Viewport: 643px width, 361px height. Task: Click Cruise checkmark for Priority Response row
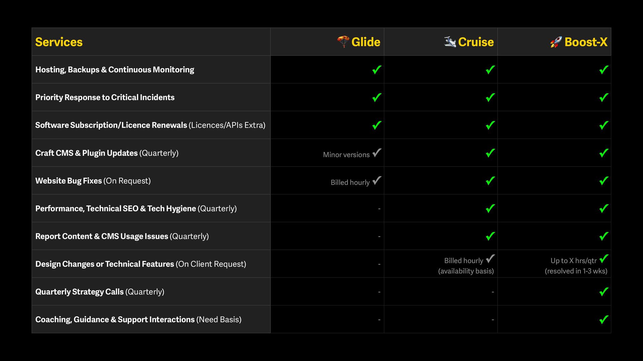[x=490, y=97]
